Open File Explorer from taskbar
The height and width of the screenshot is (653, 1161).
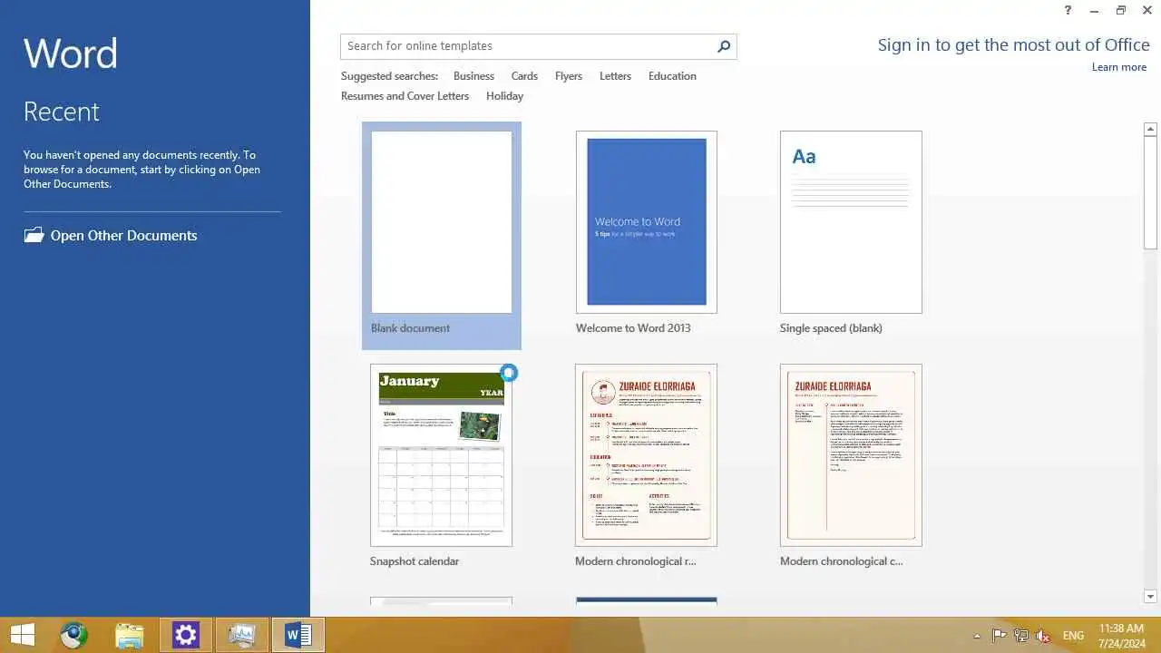pyautogui.click(x=129, y=635)
